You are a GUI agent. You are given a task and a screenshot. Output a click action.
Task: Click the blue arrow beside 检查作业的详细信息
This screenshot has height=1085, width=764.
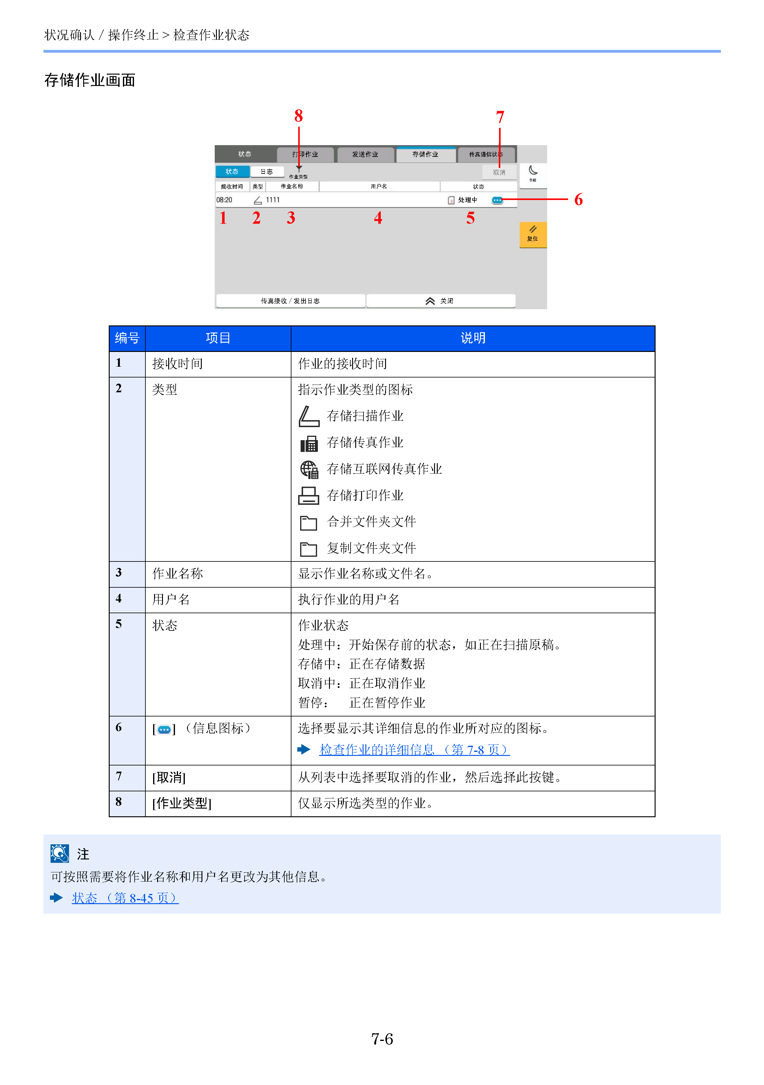tap(304, 749)
